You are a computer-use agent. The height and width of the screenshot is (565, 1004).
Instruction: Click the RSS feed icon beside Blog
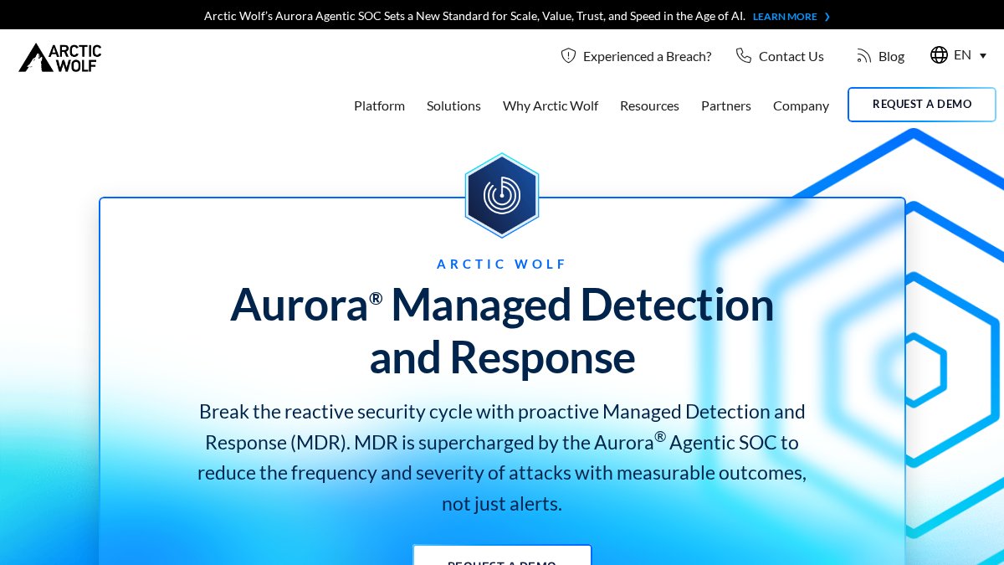[864, 56]
